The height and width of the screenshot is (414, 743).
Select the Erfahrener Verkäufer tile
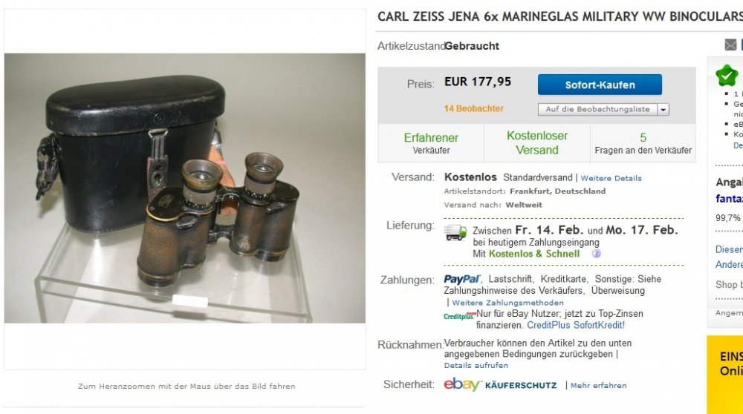coord(431,143)
